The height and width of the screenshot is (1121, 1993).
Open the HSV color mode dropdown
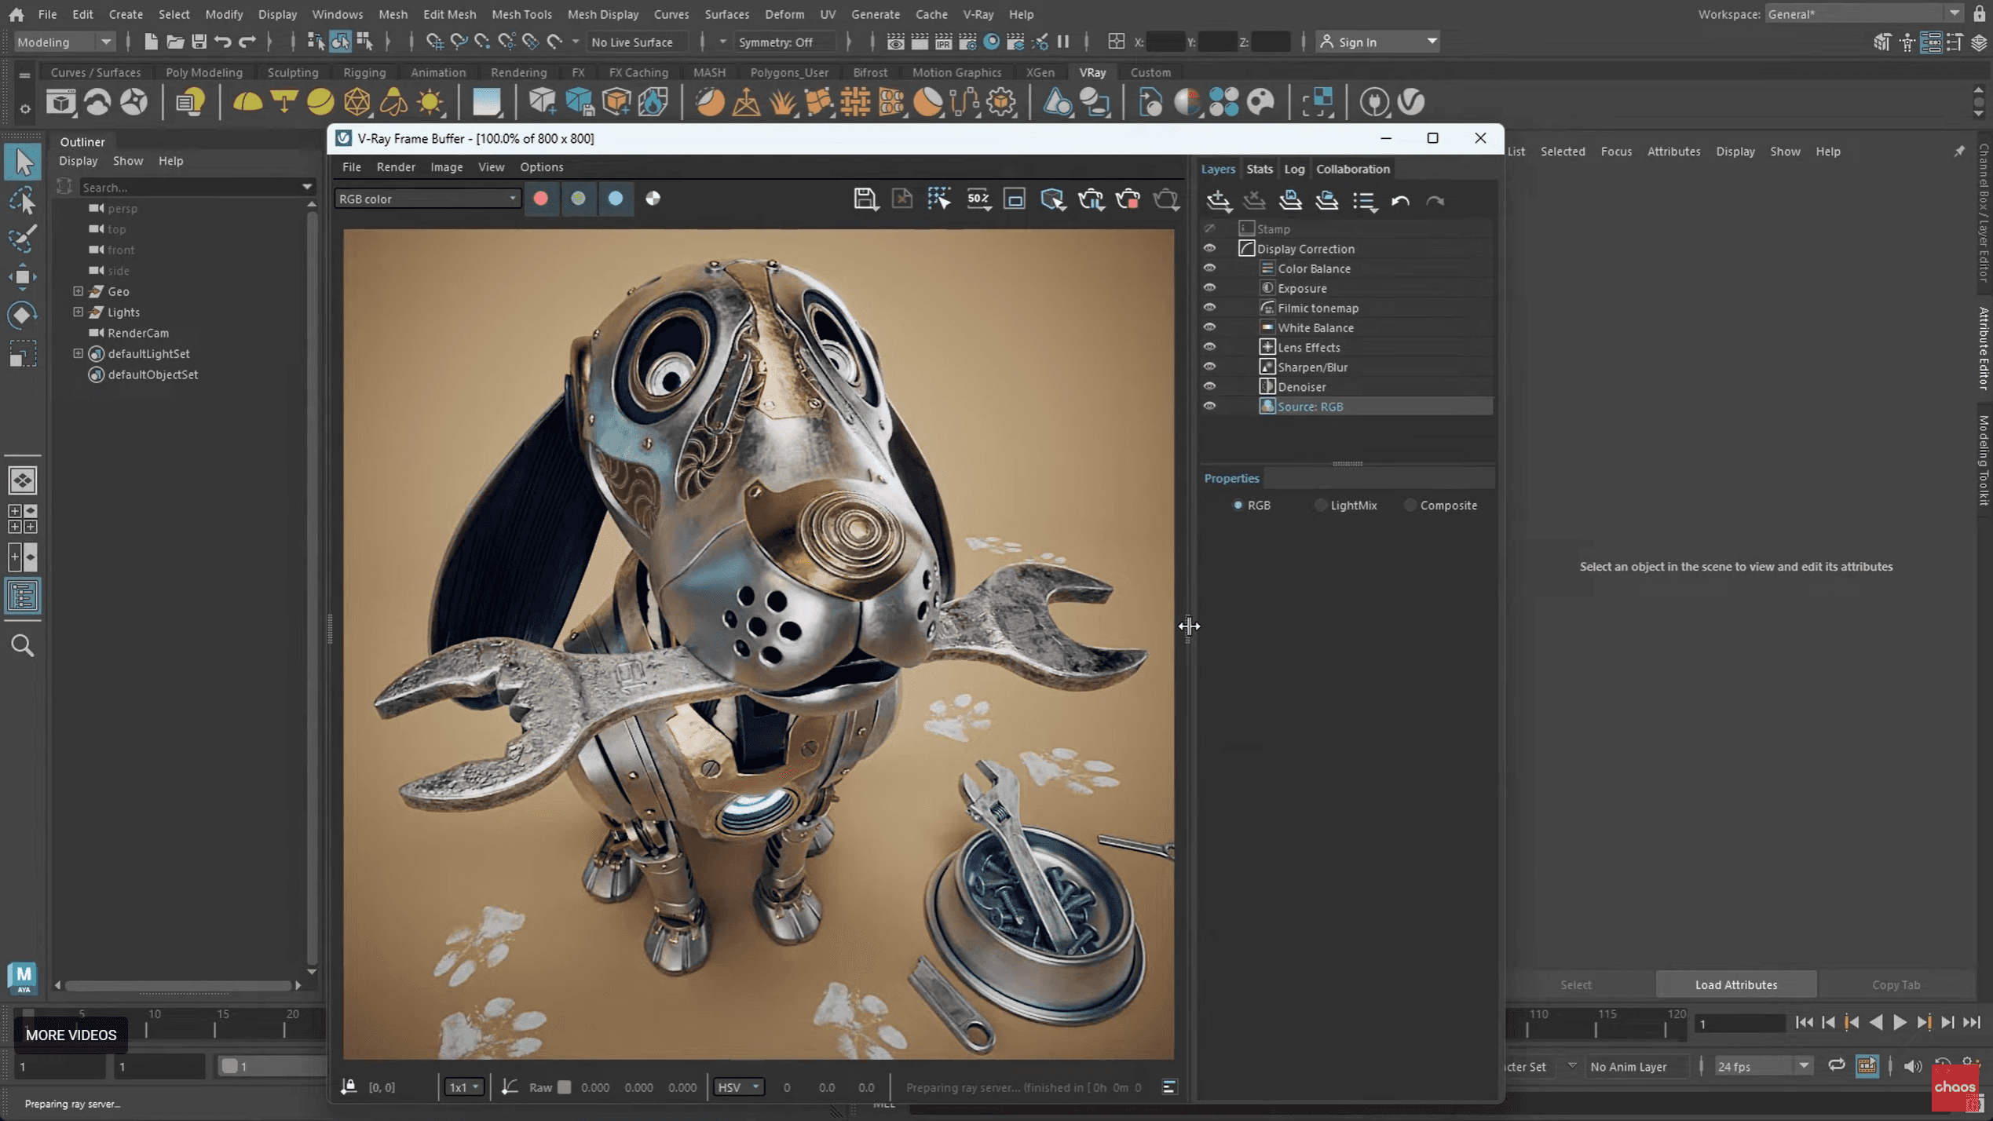click(737, 1087)
